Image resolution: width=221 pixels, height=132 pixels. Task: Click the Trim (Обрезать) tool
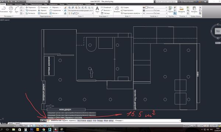[x=54, y=7]
